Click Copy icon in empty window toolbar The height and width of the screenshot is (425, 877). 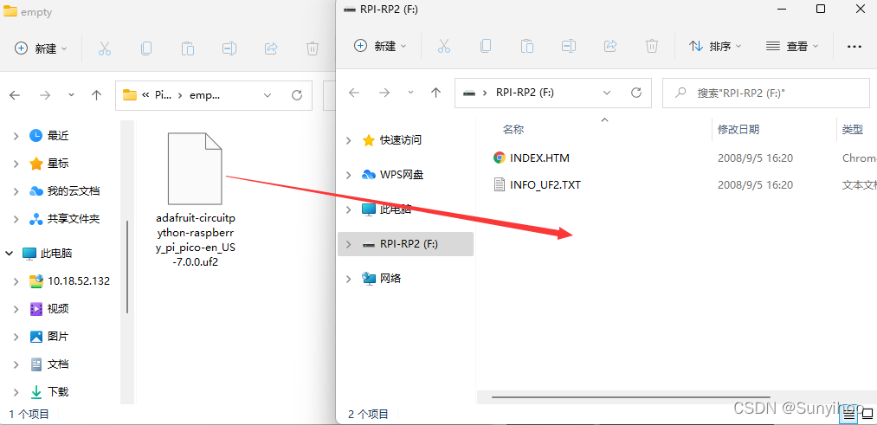(146, 48)
